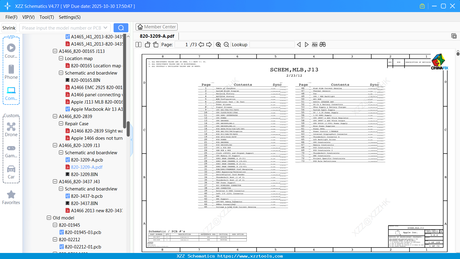Click the tree panel vertical scrollbar
The height and width of the screenshot is (259, 460).
coord(128,128)
